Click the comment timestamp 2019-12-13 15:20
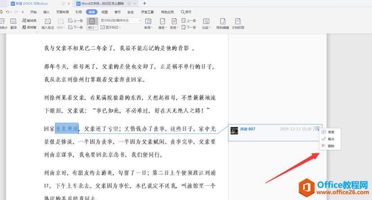The width and height of the screenshot is (372, 200). coord(296,129)
